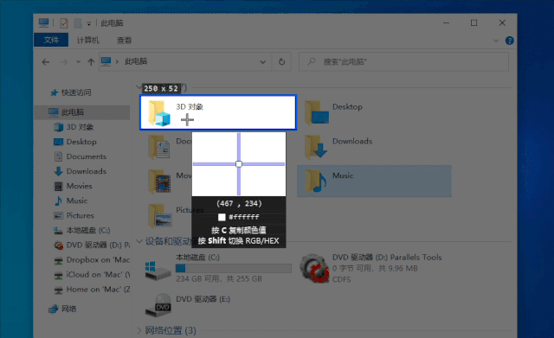Select the Parallels Tools DVD drive (D:) icon
This screenshot has width=554, height=338.
click(x=314, y=268)
